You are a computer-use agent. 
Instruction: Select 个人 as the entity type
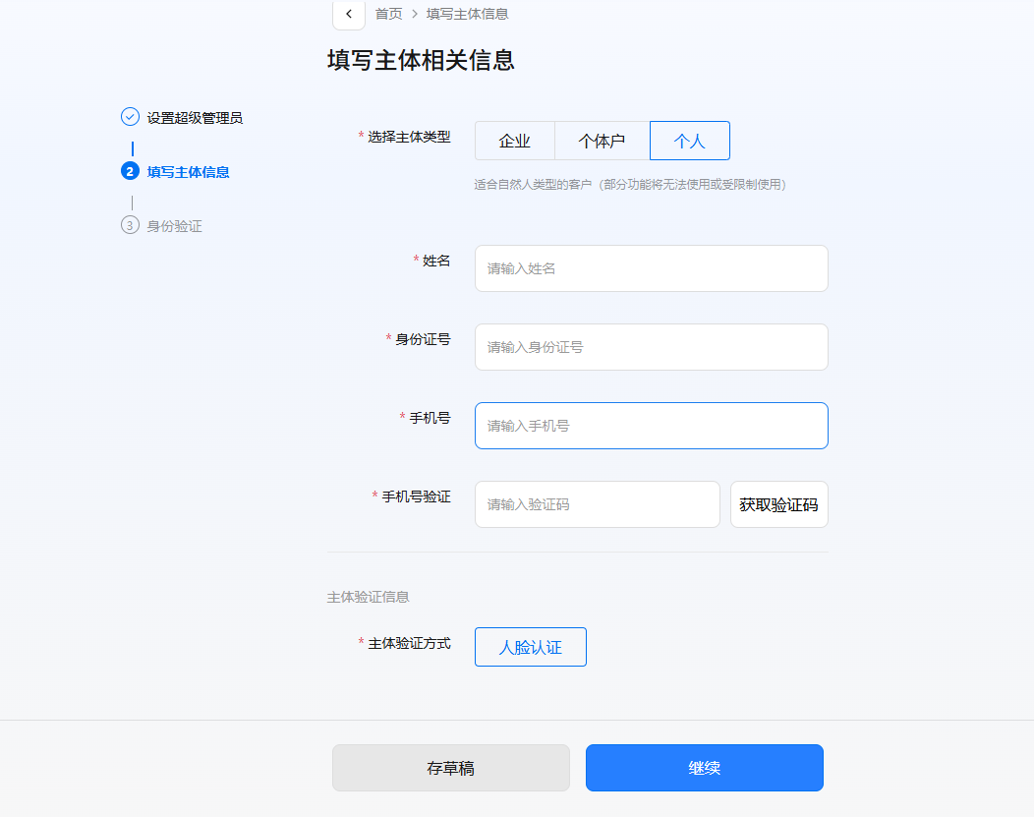(x=689, y=141)
